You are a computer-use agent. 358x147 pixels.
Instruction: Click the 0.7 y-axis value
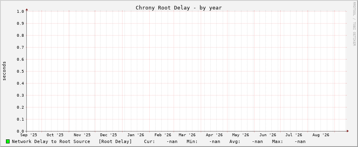coord(20,47)
